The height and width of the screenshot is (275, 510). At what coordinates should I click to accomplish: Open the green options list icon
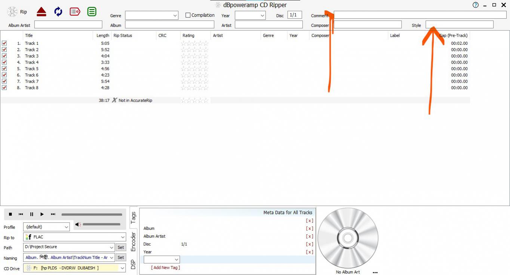coord(92,12)
